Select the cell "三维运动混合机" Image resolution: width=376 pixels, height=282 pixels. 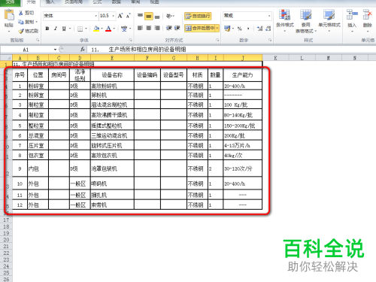click(112, 135)
